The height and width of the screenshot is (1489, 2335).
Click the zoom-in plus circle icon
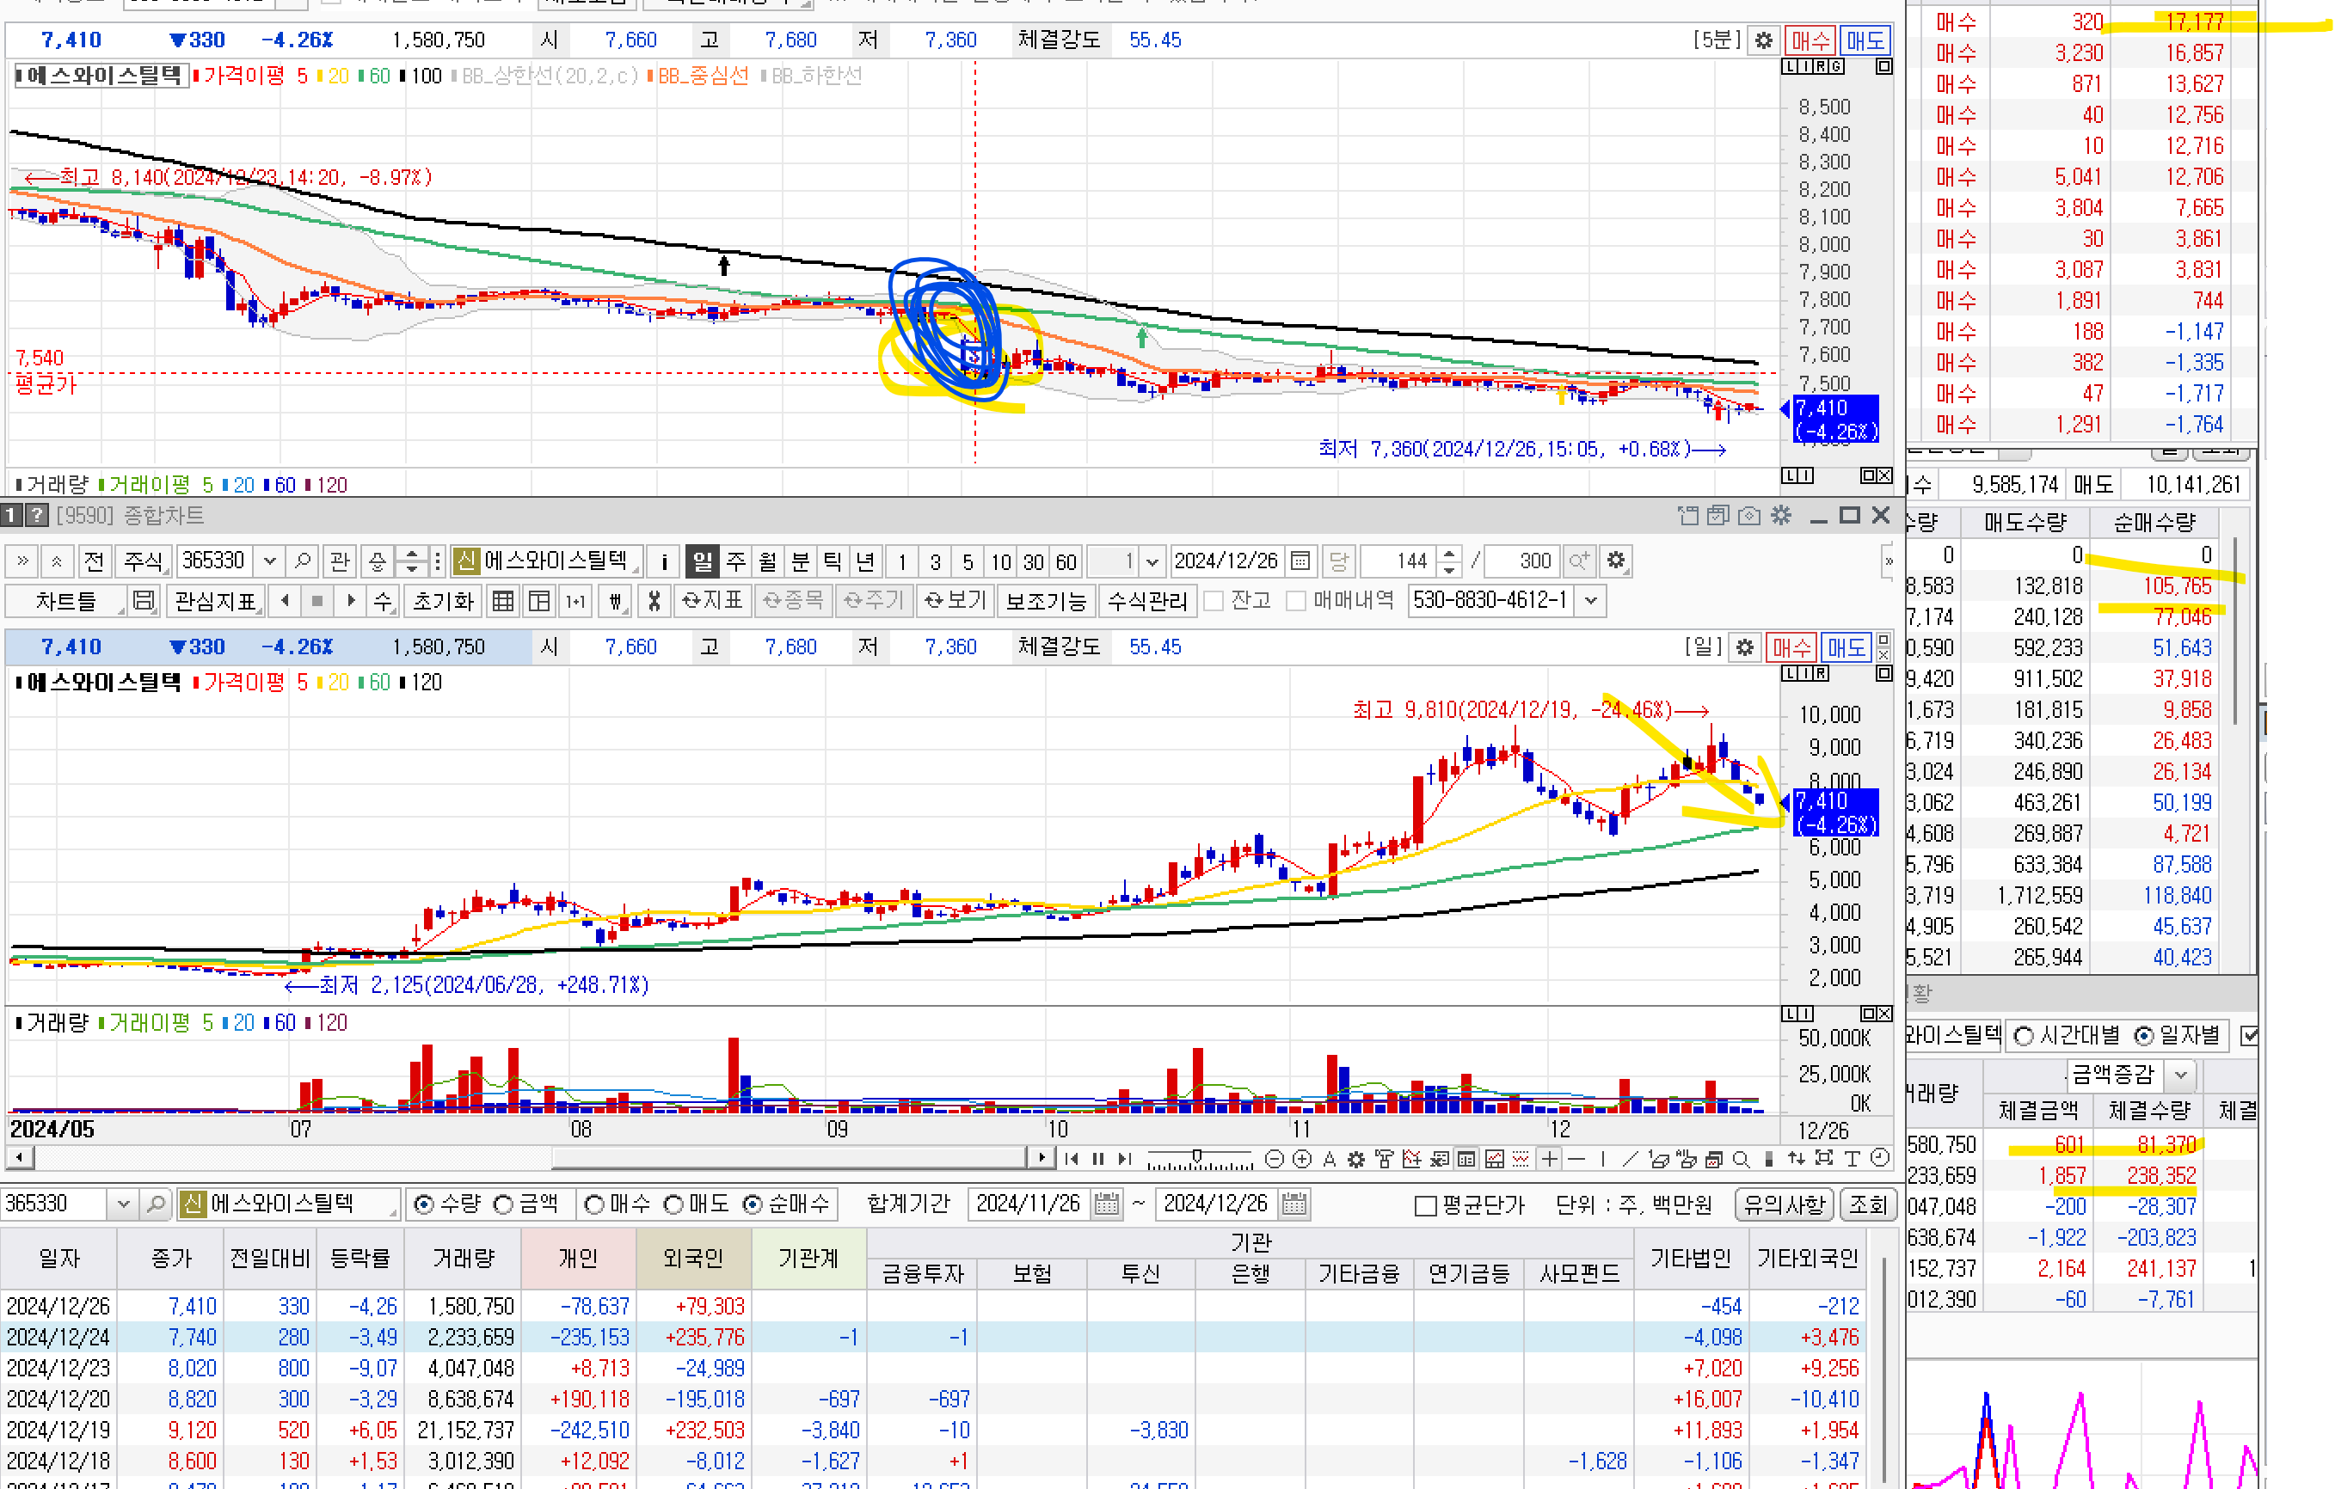(x=1302, y=1158)
